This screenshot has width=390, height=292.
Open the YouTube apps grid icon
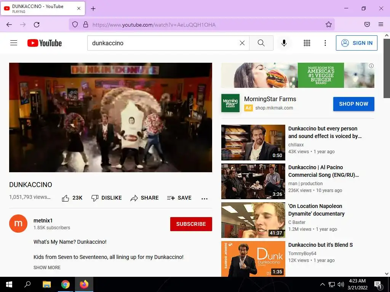307,43
